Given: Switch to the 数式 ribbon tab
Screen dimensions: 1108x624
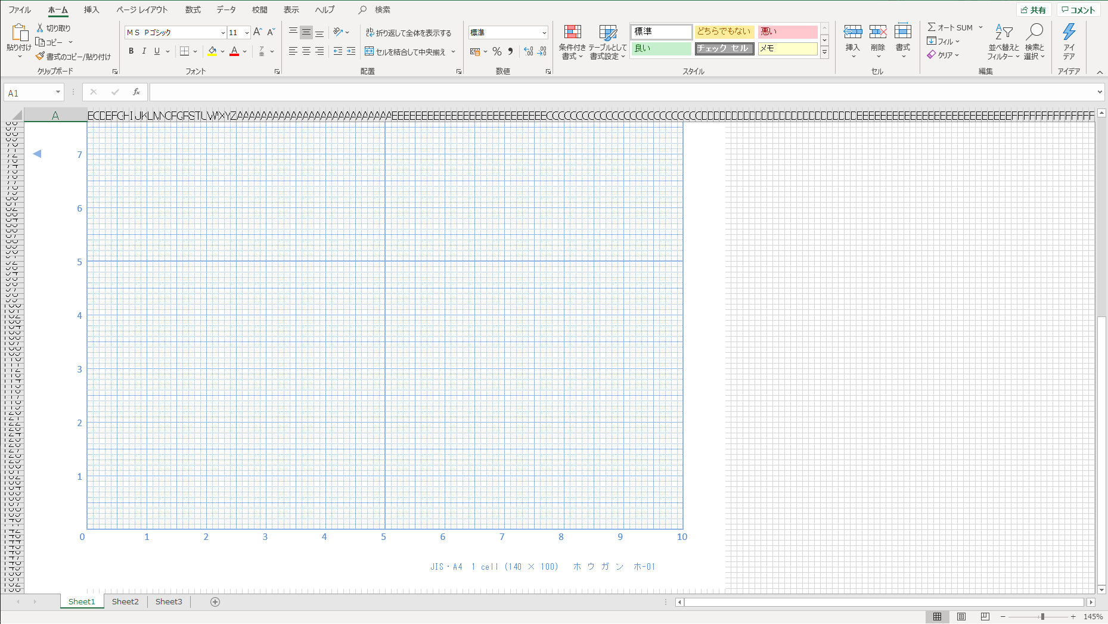Looking at the screenshot, I should coord(193,10).
